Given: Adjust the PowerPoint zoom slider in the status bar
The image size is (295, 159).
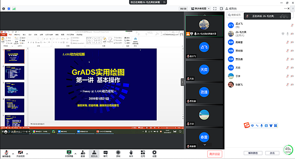Looking at the screenshot, I should coord(167,128).
